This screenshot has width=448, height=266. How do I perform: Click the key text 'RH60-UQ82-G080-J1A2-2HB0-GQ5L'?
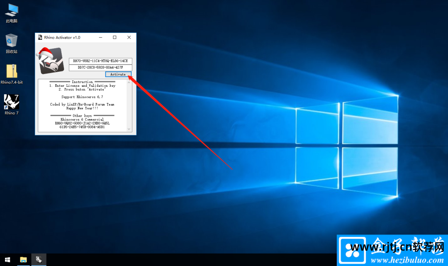[x=82, y=123]
